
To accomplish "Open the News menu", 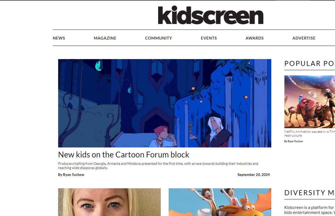I will coord(59,38).
